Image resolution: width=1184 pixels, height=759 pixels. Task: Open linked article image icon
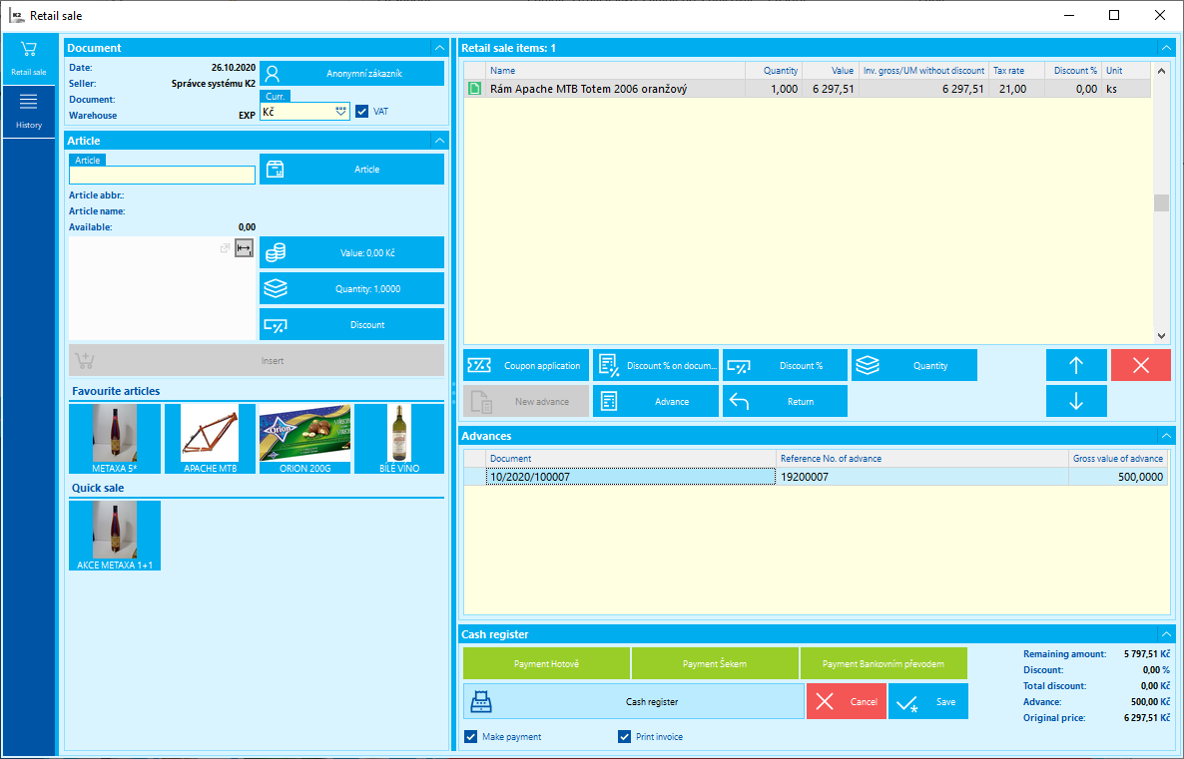tap(225, 248)
